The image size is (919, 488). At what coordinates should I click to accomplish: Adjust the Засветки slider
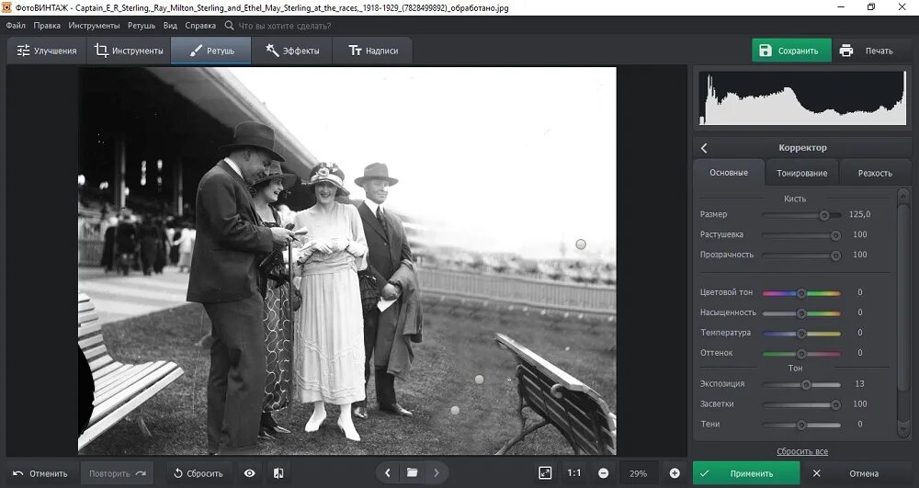click(x=801, y=404)
